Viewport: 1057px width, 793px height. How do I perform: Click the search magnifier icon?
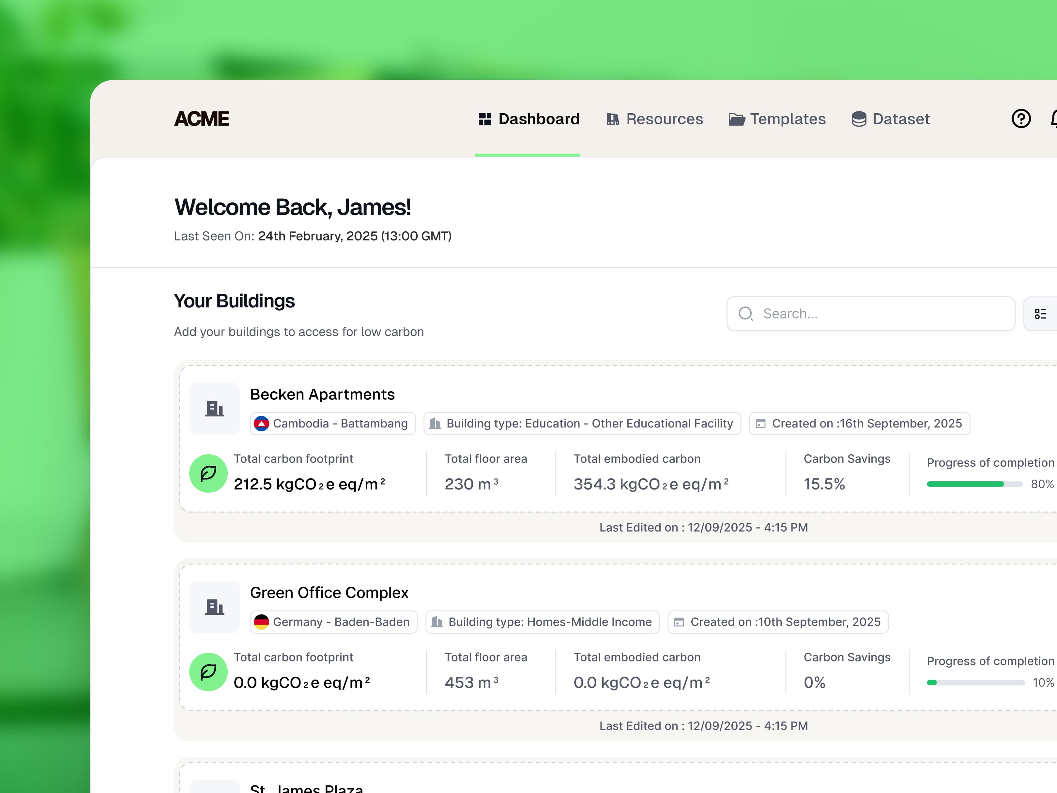tap(745, 314)
